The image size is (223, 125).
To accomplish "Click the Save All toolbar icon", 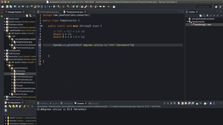I will coord(11,7).
